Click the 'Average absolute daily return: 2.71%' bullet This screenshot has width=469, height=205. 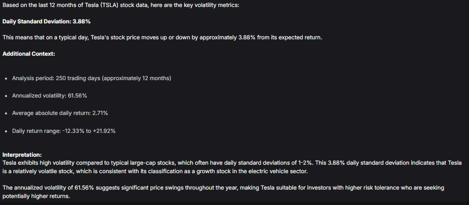coord(60,113)
